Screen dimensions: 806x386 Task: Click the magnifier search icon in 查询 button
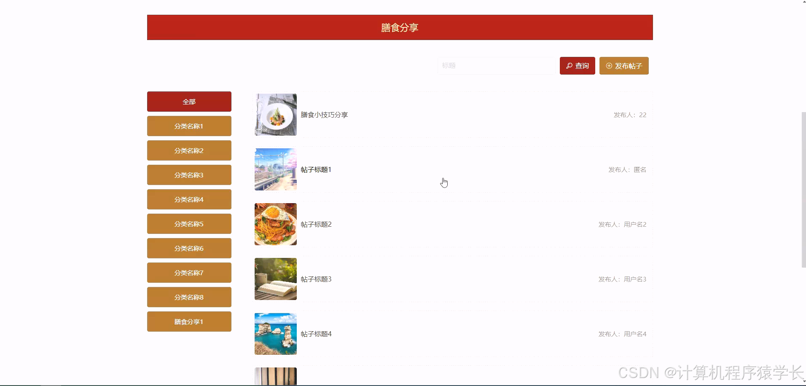569,66
